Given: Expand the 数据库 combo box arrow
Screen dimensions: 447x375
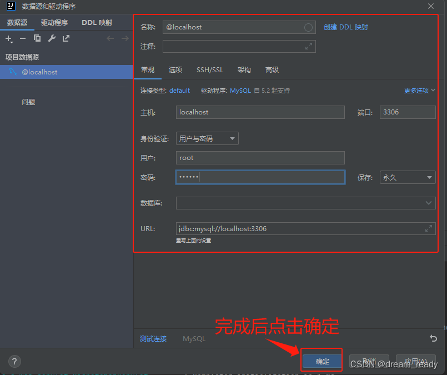Looking at the screenshot, I should [429, 203].
